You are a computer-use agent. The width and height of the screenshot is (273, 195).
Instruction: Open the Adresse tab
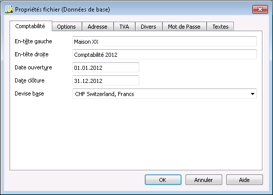[98, 27]
